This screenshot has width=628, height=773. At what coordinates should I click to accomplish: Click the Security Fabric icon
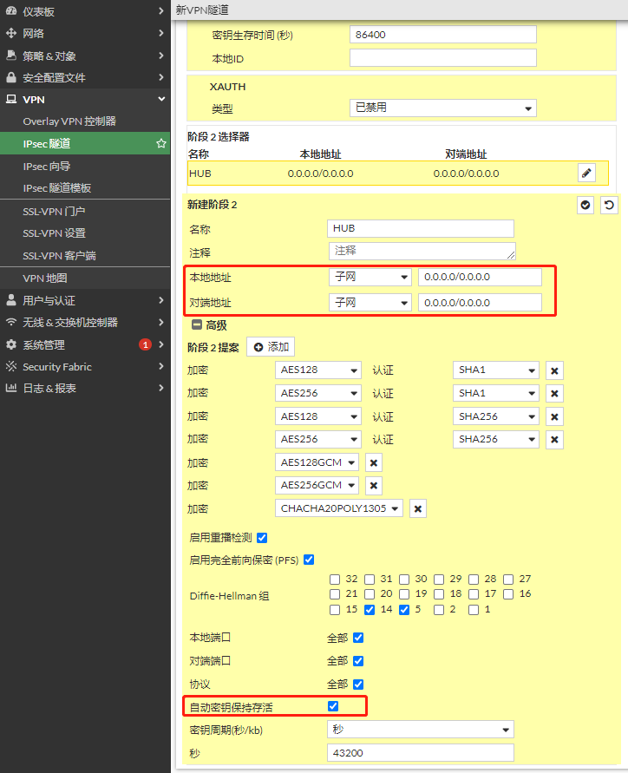tap(11, 366)
